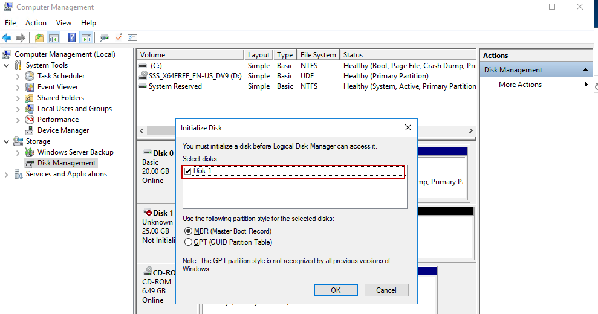Screen dimensions: 598x314
Task: Open Help with the question mark icon
Action: click(x=71, y=37)
